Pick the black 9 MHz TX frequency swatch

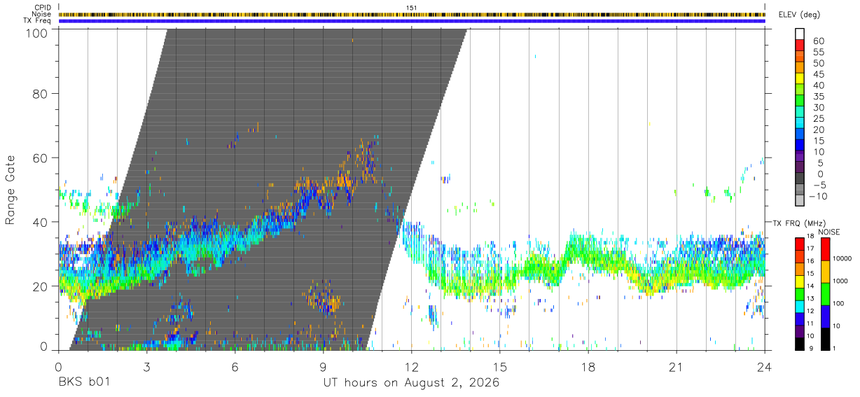pyautogui.click(x=800, y=344)
